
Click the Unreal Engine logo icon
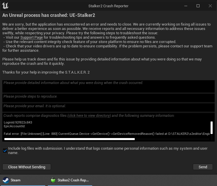pyautogui.click(x=5, y=6)
